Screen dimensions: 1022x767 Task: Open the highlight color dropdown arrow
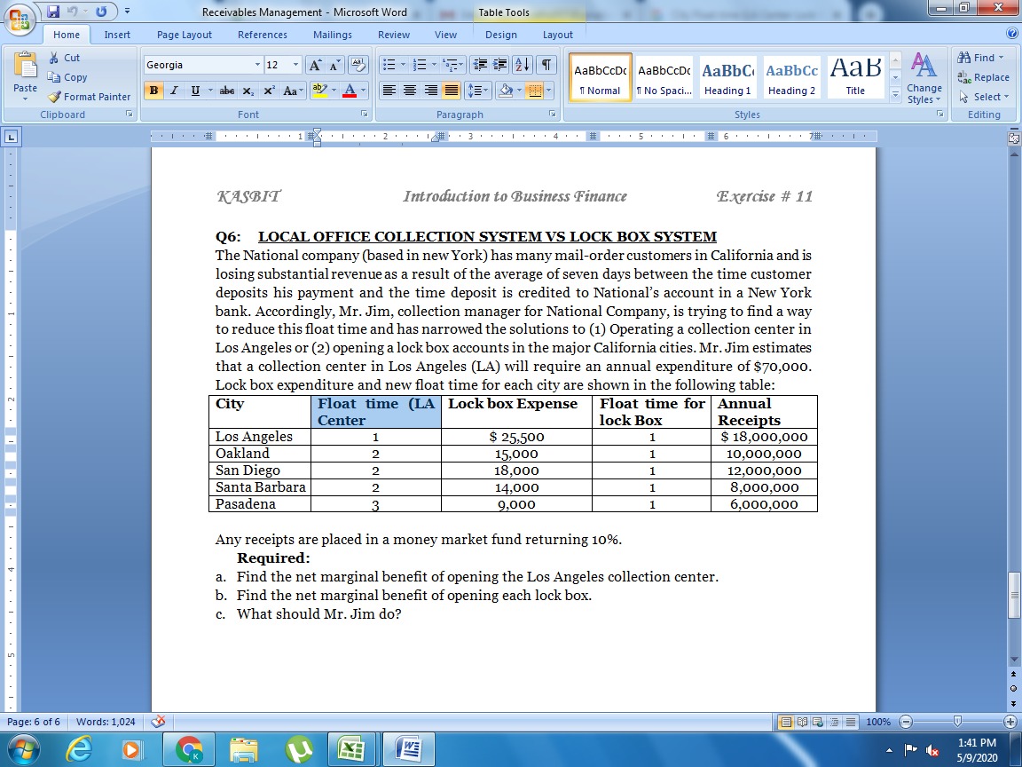coord(334,91)
